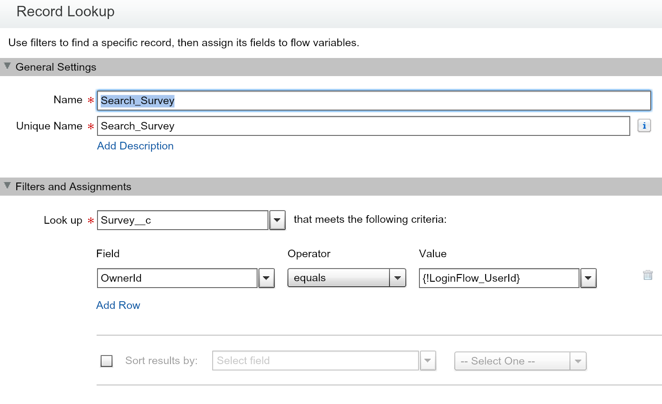662x404 pixels.
Task: Click the Add Row link
Action: 118,305
